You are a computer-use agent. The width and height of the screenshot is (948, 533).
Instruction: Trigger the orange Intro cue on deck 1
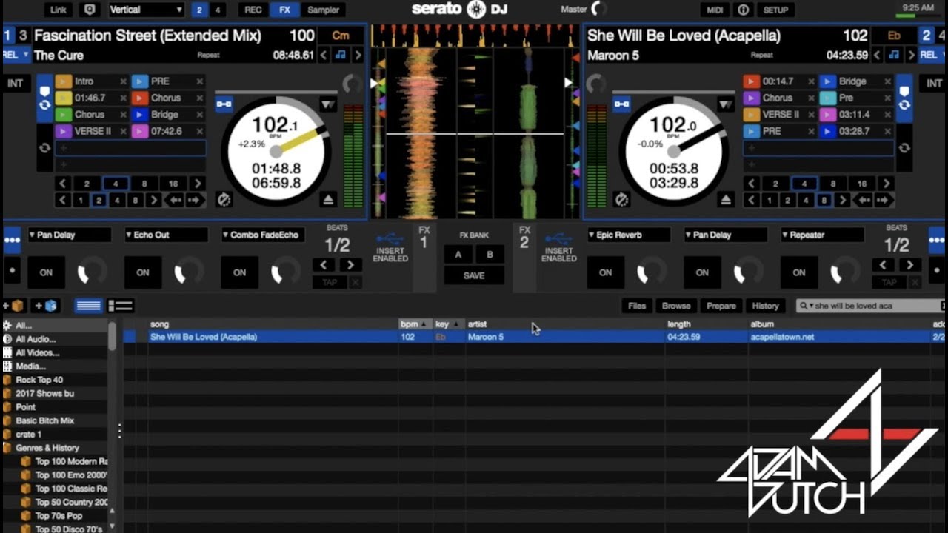pos(63,81)
